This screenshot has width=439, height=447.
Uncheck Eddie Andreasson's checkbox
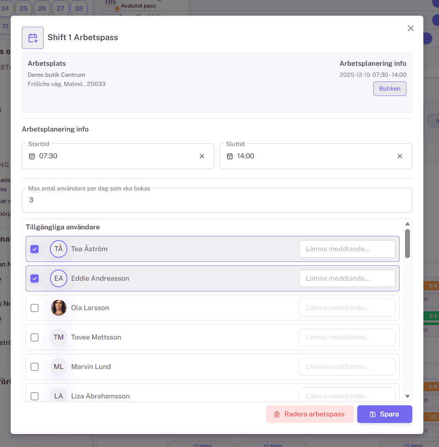pos(35,278)
